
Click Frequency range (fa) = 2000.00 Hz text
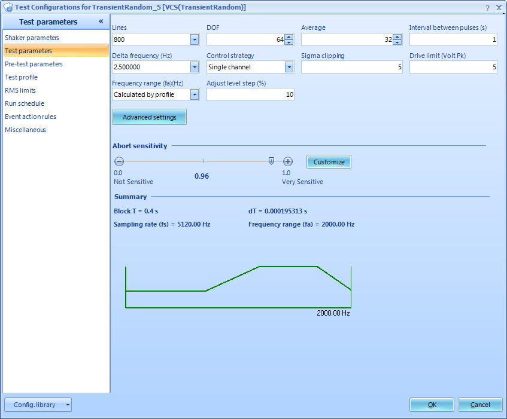pos(301,224)
